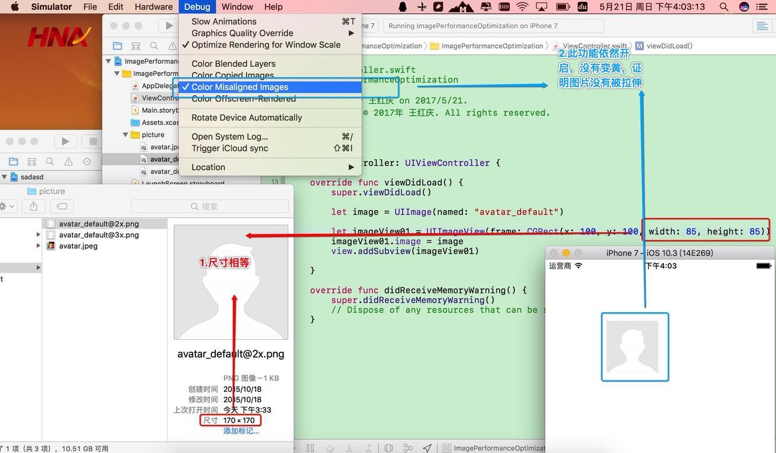Toggle Optimize Rendering for Window Scale
The height and width of the screenshot is (453, 776).
(269, 45)
